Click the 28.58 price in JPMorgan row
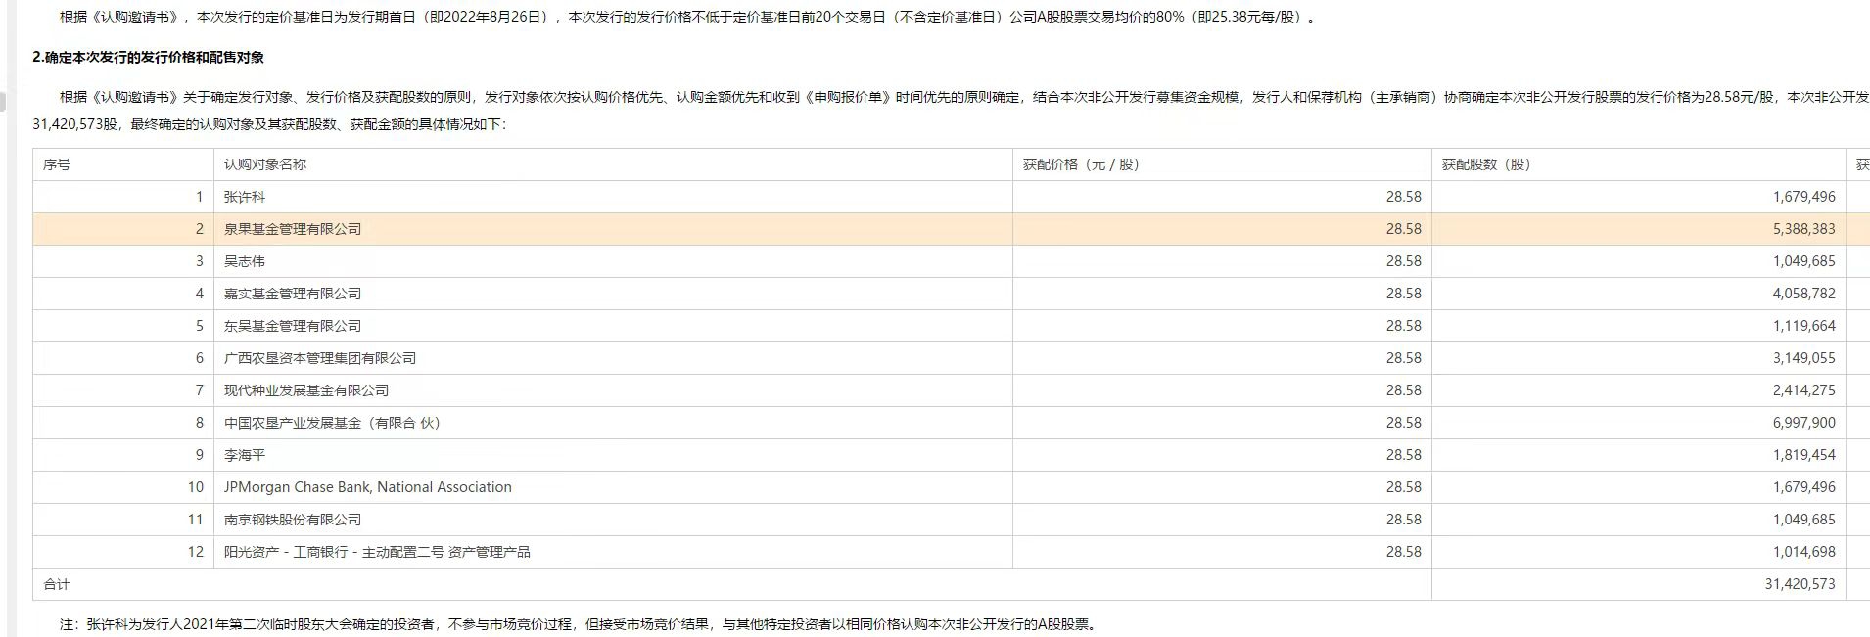Image resolution: width=1870 pixels, height=637 pixels. pos(1403,487)
